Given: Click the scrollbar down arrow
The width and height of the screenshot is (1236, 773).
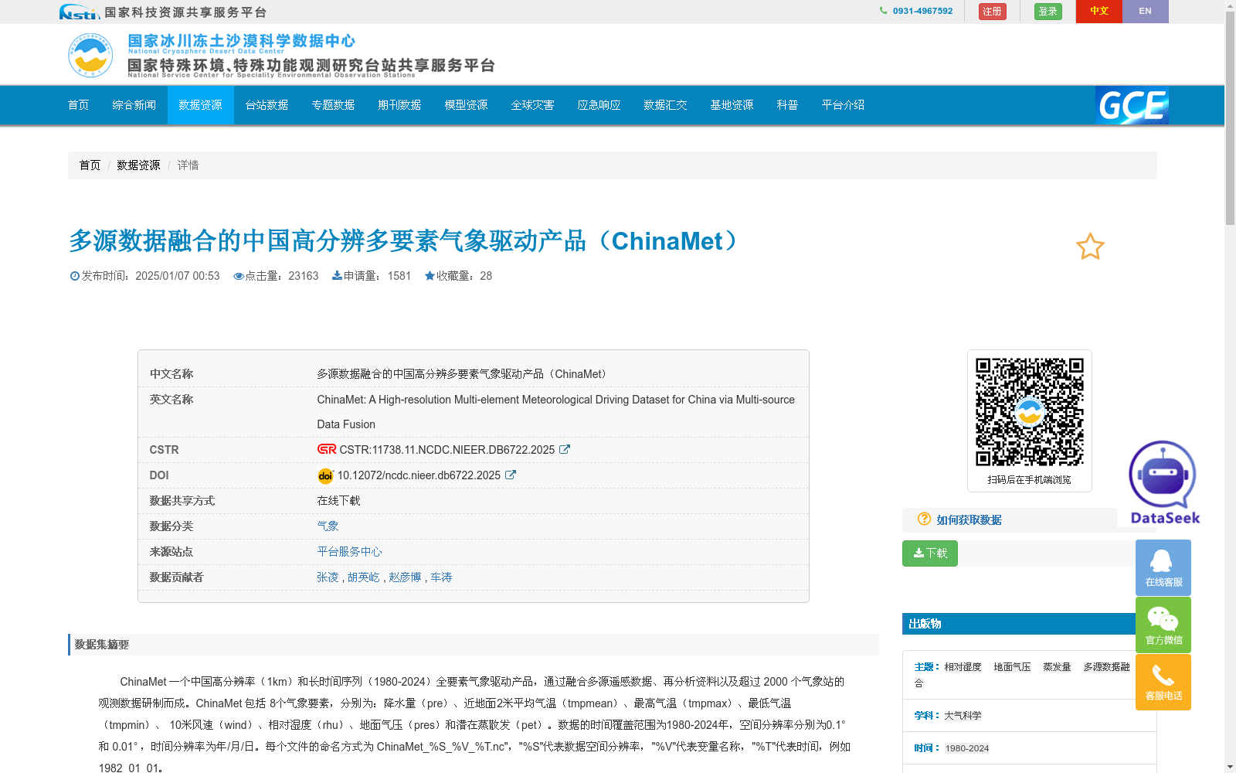Looking at the screenshot, I should coord(1230,767).
